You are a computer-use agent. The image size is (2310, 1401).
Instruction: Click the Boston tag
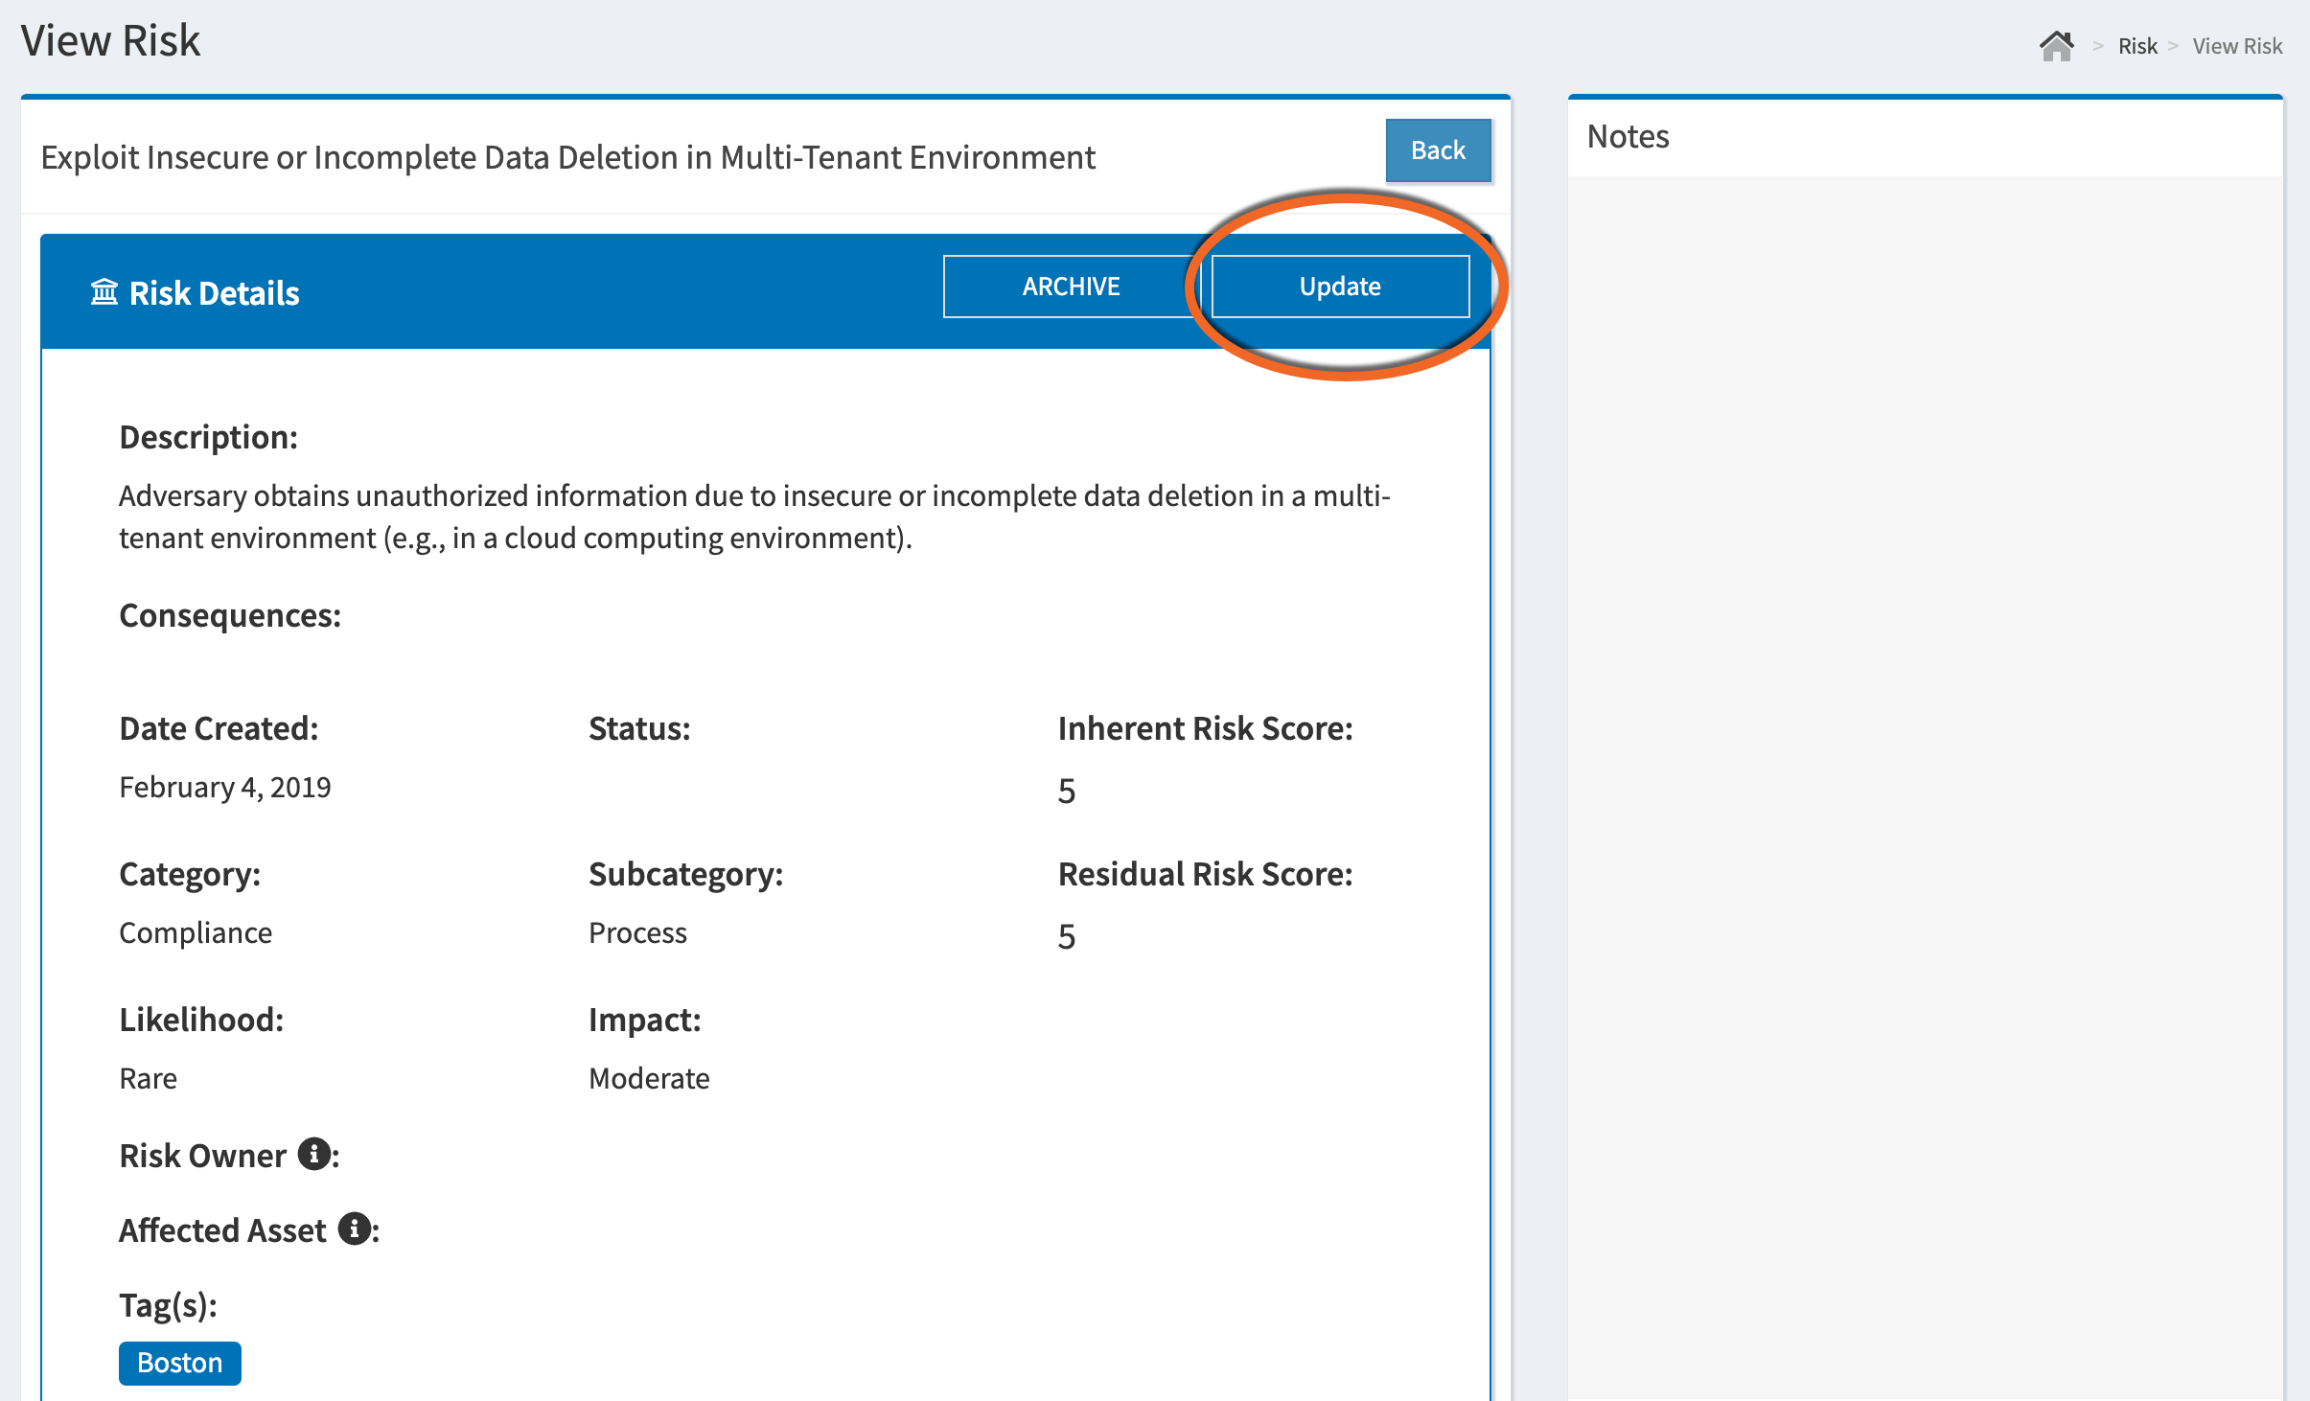[x=180, y=1363]
